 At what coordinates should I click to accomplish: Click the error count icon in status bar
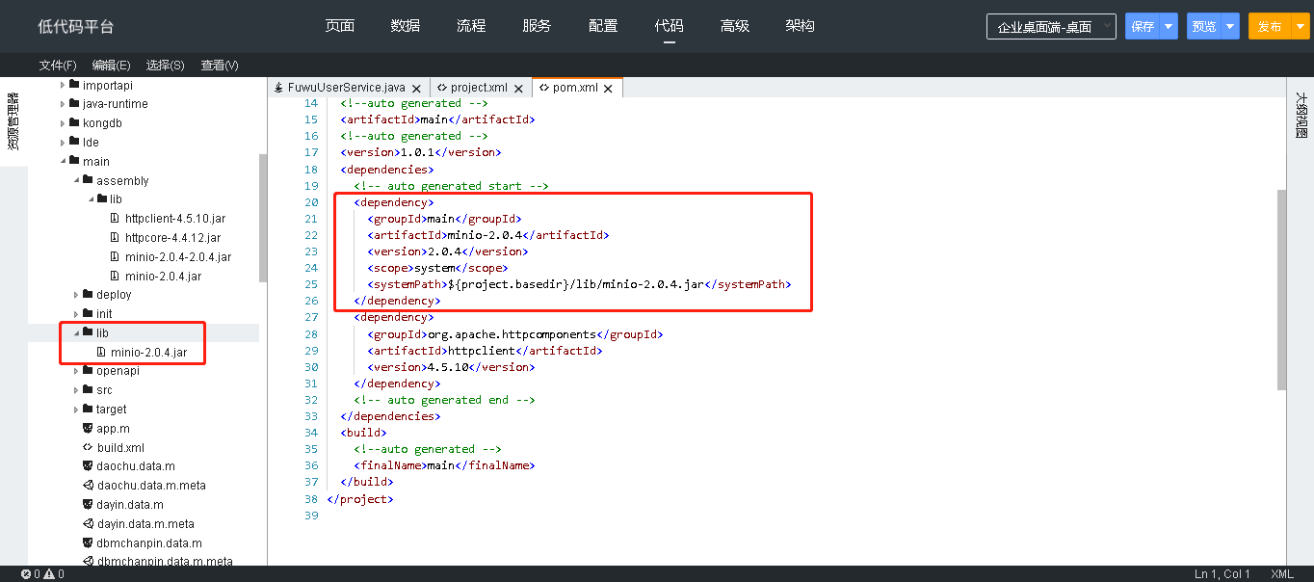[x=26, y=574]
